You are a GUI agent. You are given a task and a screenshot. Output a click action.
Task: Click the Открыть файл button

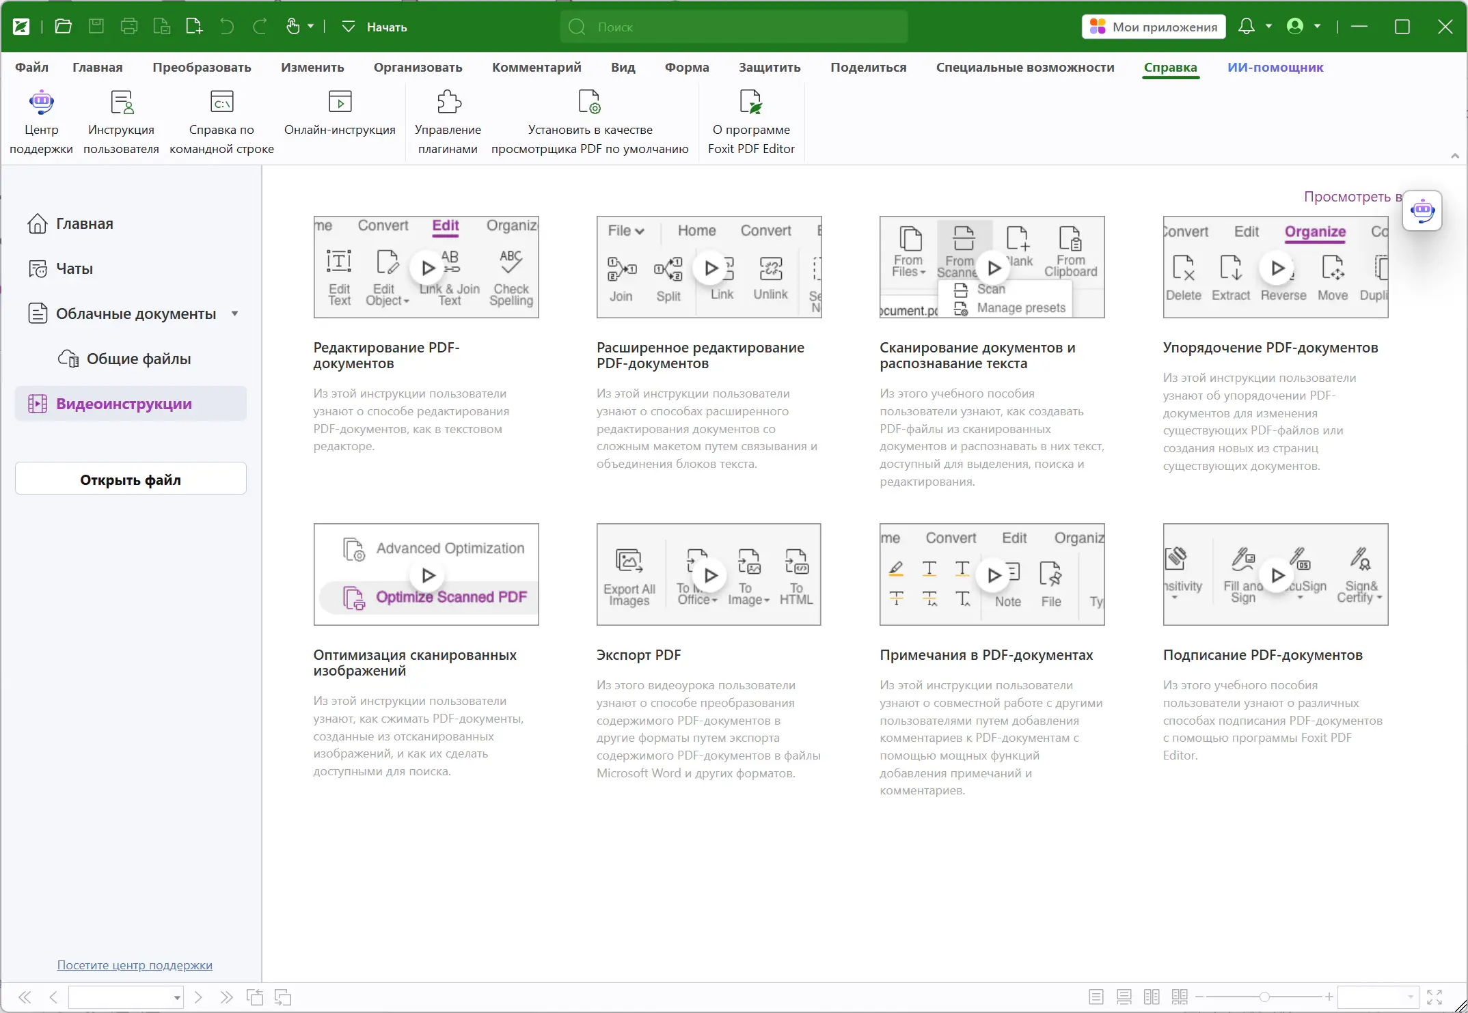click(131, 480)
